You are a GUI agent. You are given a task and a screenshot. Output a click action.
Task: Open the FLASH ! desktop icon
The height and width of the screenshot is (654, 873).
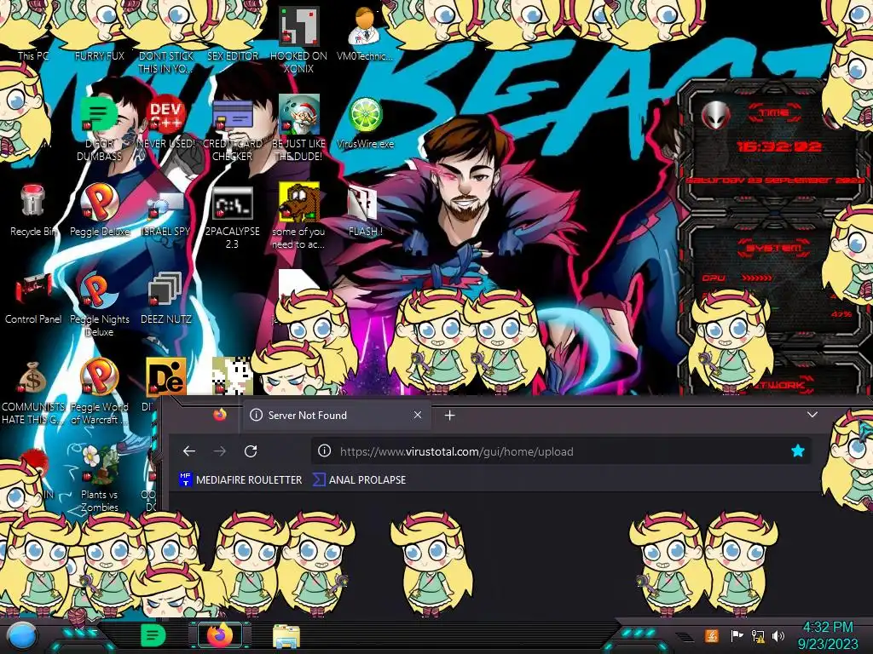[x=365, y=211]
